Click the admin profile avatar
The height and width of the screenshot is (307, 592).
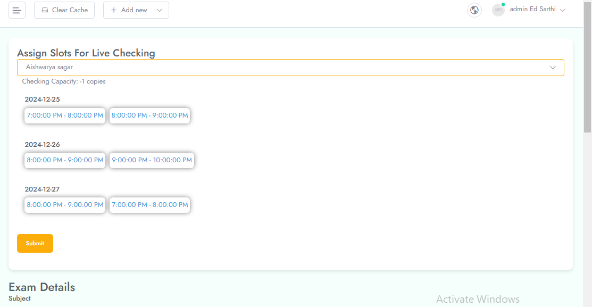coord(498,10)
